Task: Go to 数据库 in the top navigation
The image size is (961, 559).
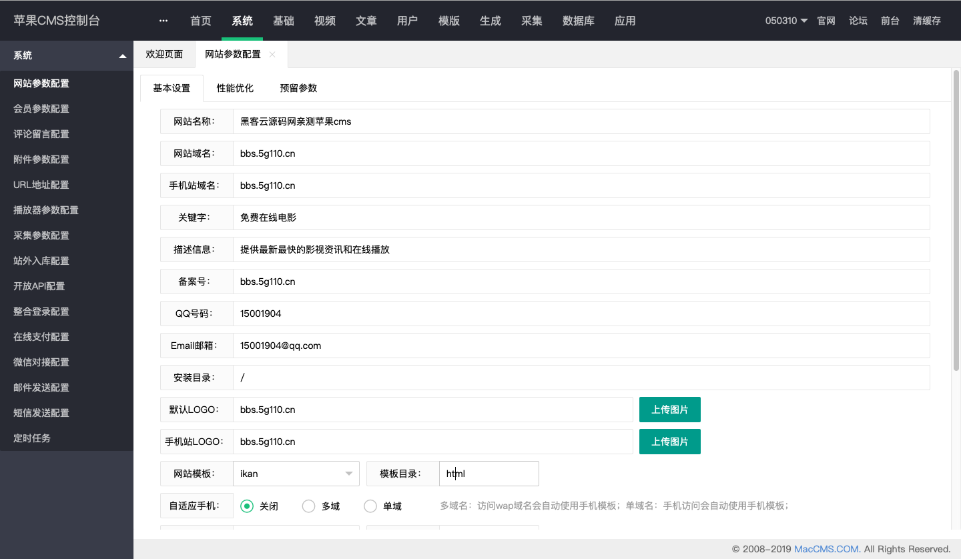Action: pos(579,21)
